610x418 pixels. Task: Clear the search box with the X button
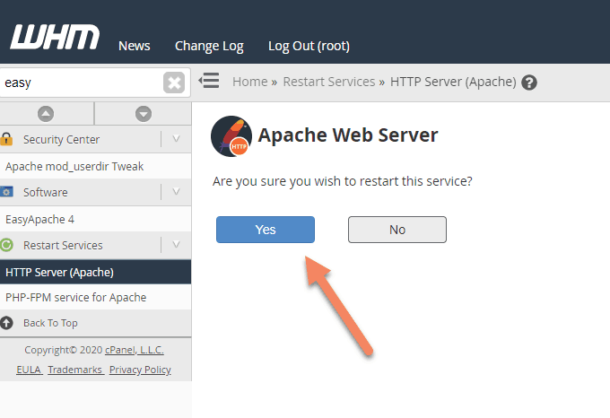174,83
